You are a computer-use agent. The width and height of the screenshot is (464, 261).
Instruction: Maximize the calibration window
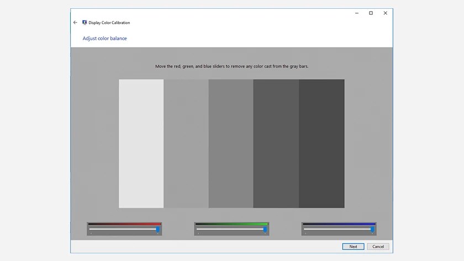click(371, 13)
